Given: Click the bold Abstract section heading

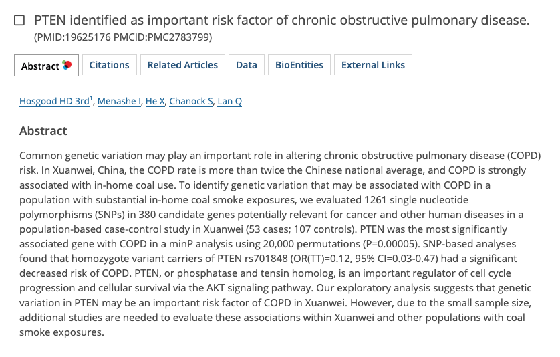Looking at the screenshot, I should (43, 131).
